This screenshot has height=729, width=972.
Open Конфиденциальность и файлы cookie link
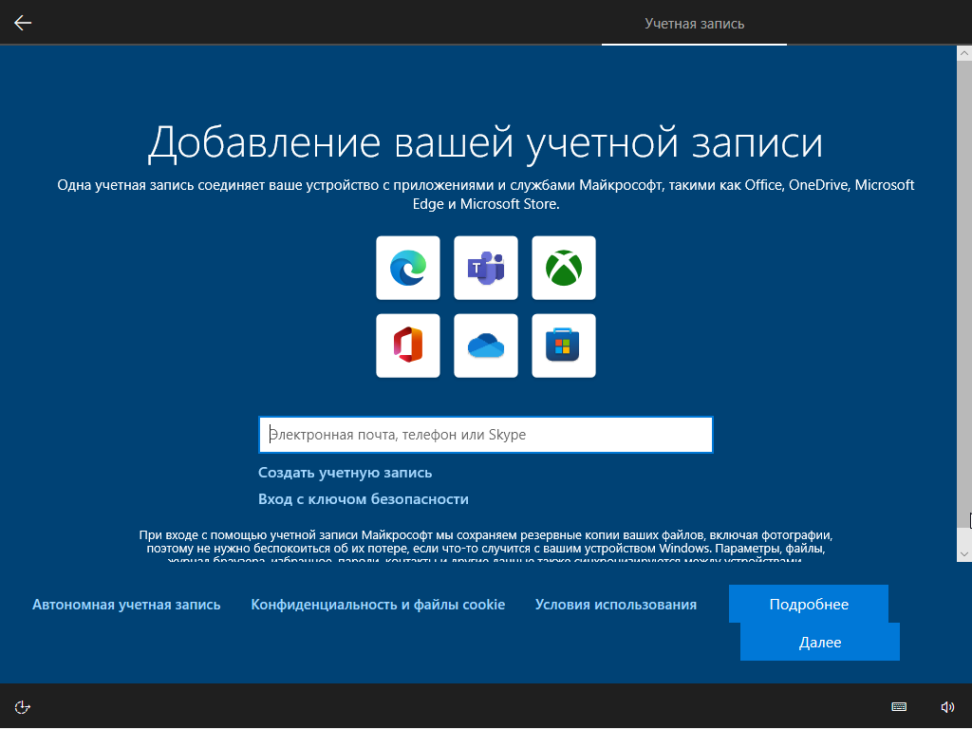378,605
